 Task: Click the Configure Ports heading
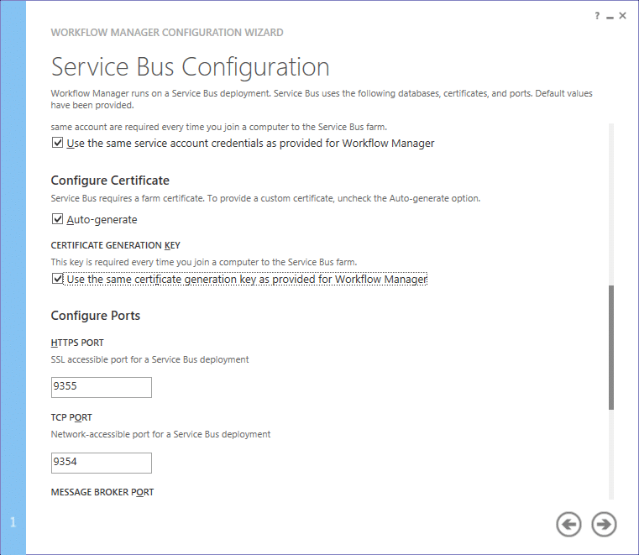coord(96,316)
